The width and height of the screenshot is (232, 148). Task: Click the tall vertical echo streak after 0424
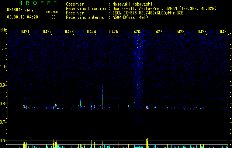[103, 97]
